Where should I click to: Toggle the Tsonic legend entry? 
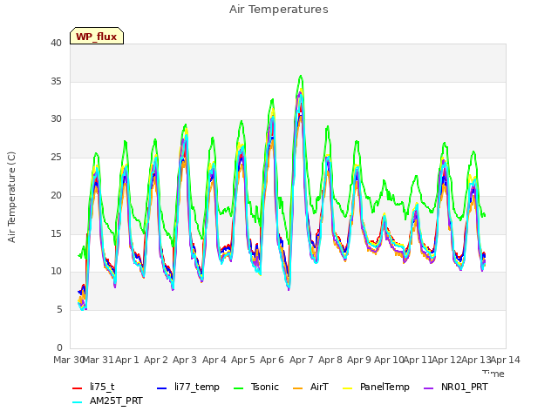pos(255,387)
